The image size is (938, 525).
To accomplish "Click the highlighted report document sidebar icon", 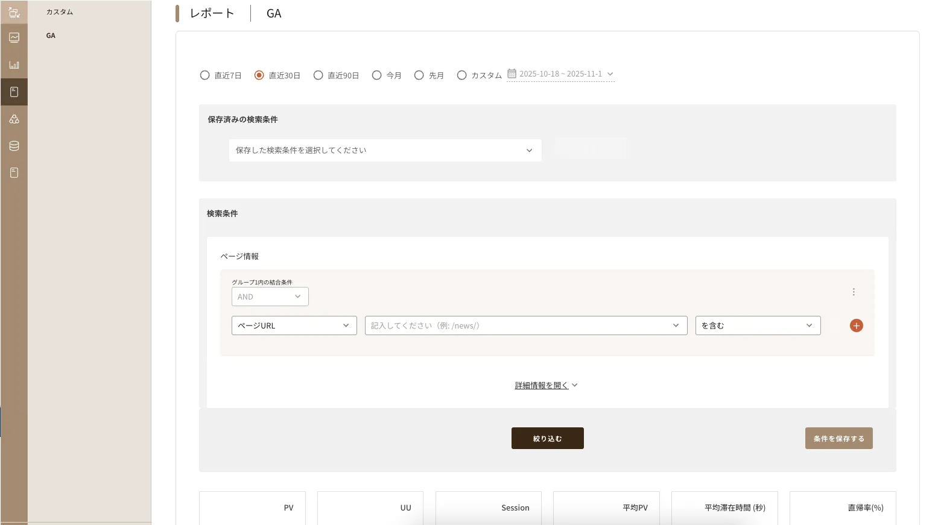I will pos(14,92).
